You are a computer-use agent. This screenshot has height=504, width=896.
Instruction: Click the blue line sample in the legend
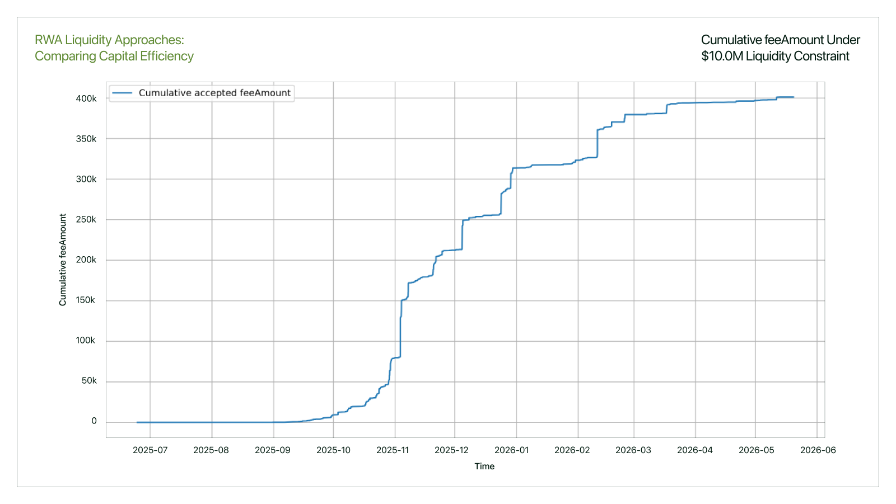[x=122, y=93]
